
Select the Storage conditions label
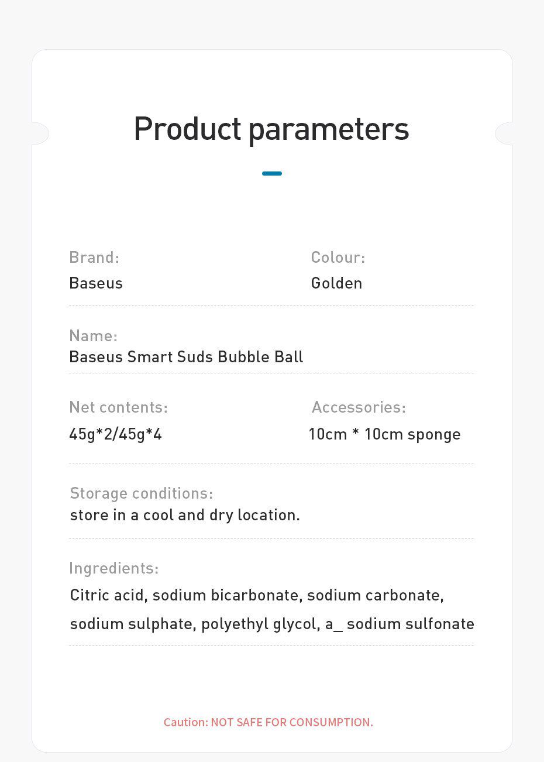pyautogui.click(x=142, y=493)
